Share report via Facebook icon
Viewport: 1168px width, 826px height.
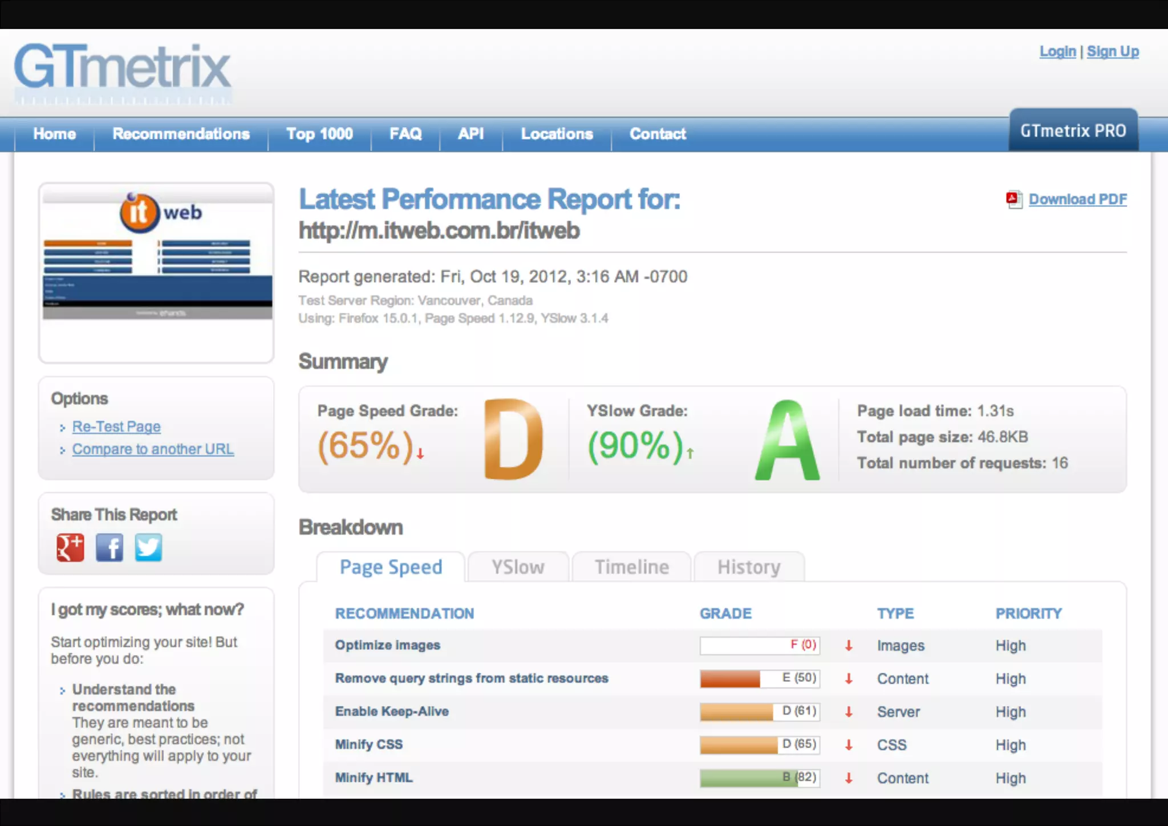[109, 548]
